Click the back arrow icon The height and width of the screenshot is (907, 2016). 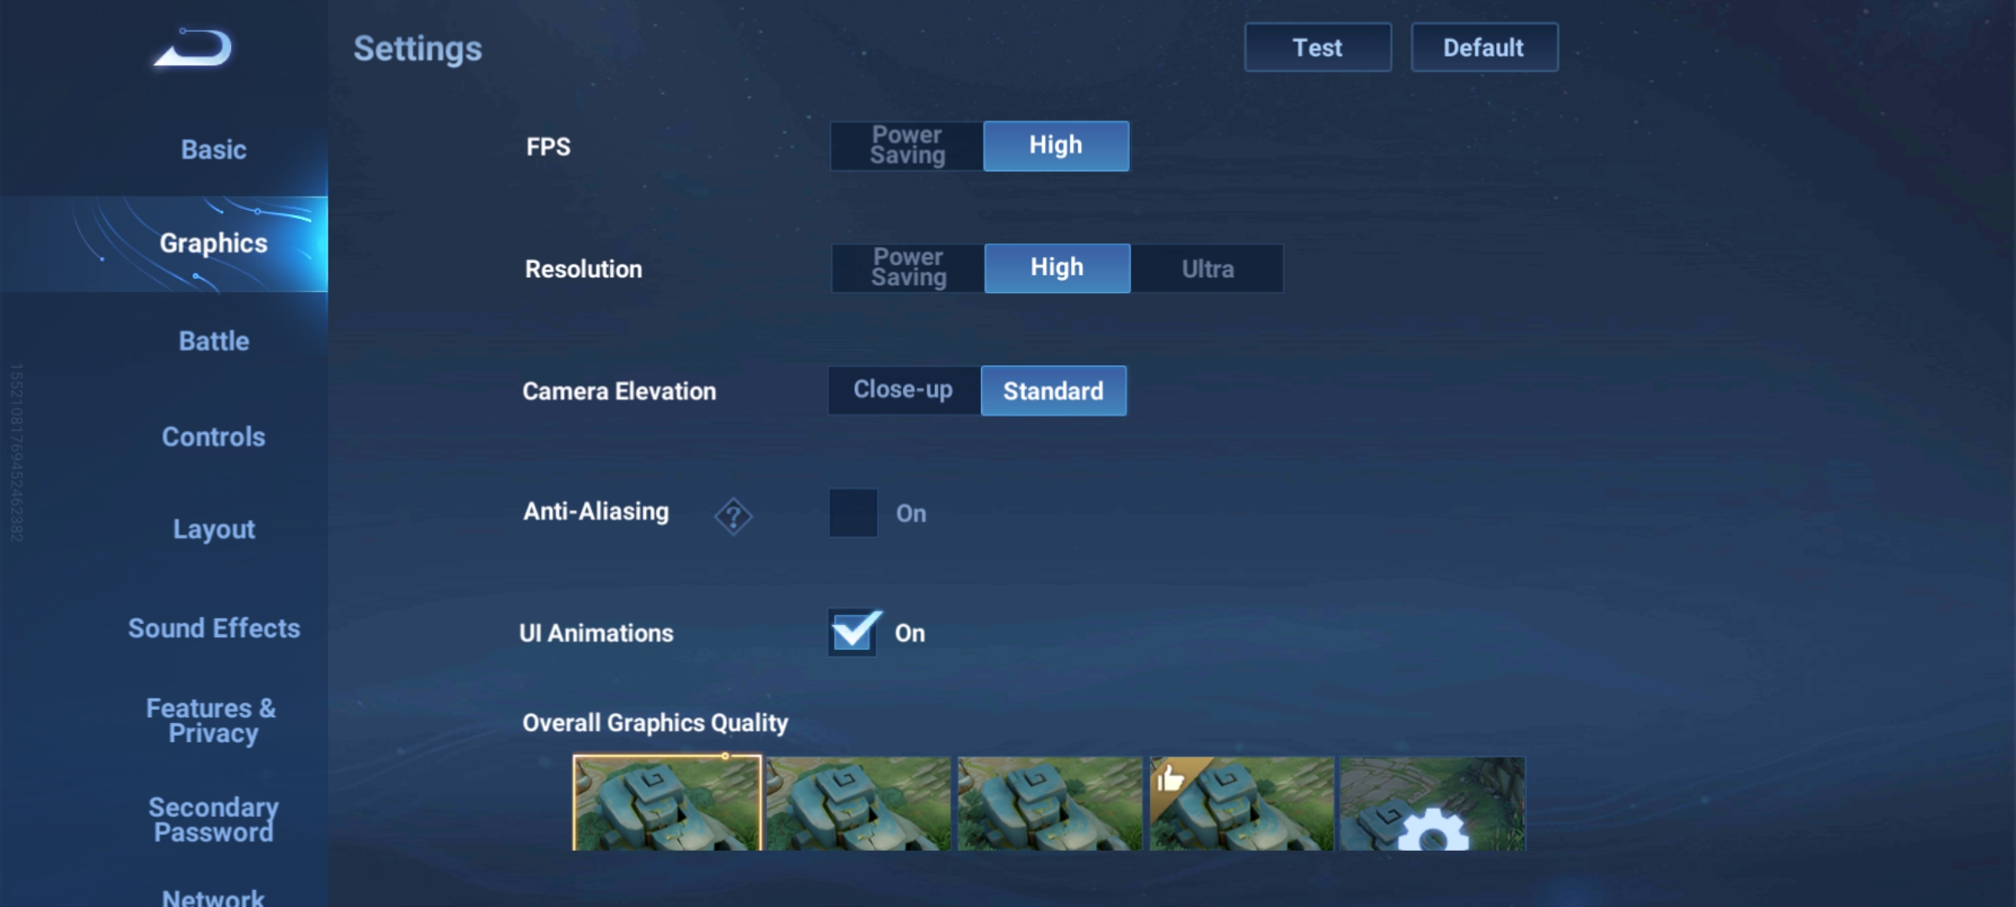[194, 49]
